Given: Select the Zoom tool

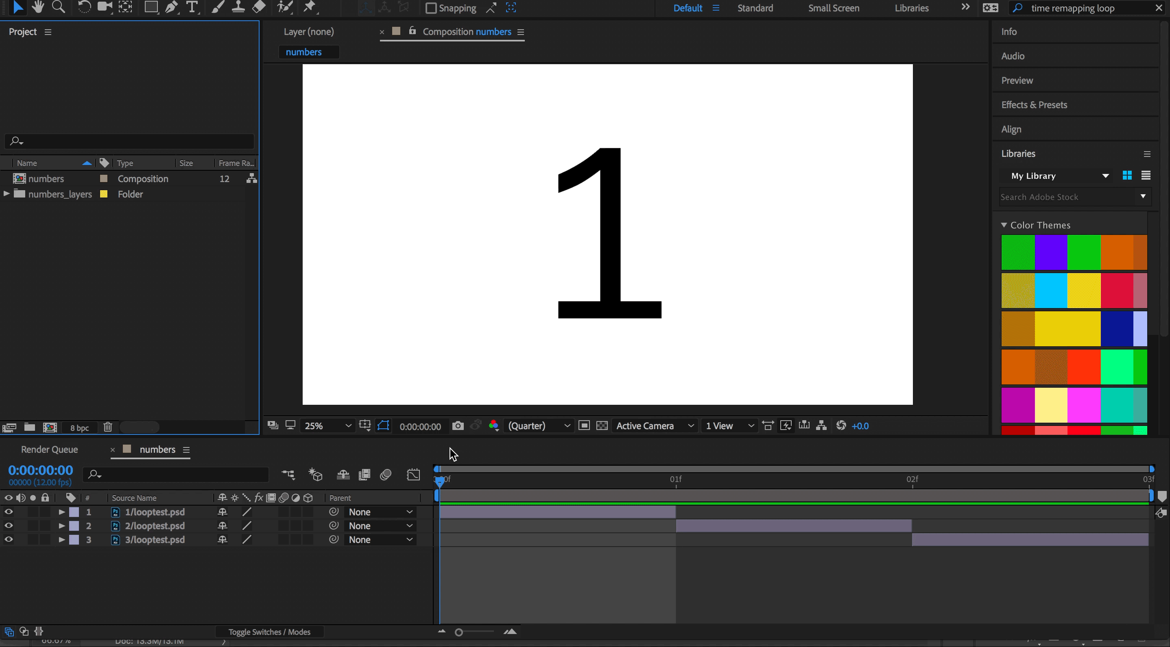Looking at the screenshot, I should (59, 7).
